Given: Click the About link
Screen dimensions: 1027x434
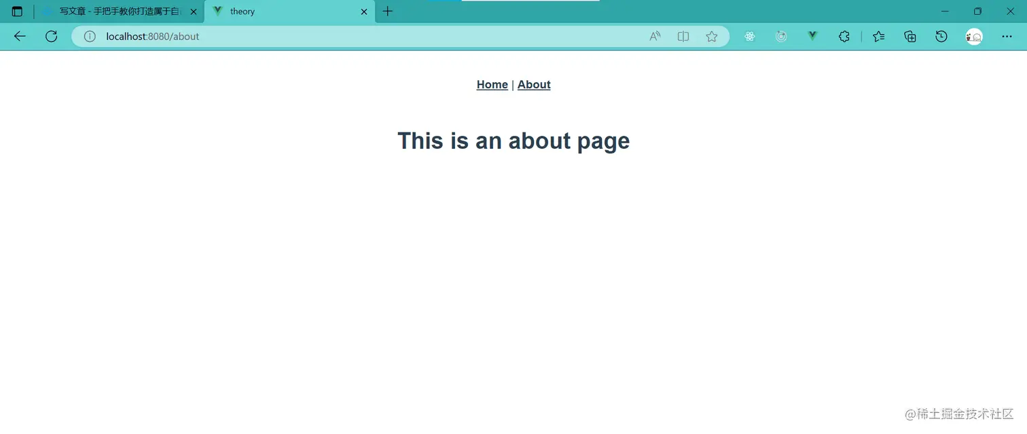Looking at the screenshot, I should pyautogui.click(x=534, y=84).
